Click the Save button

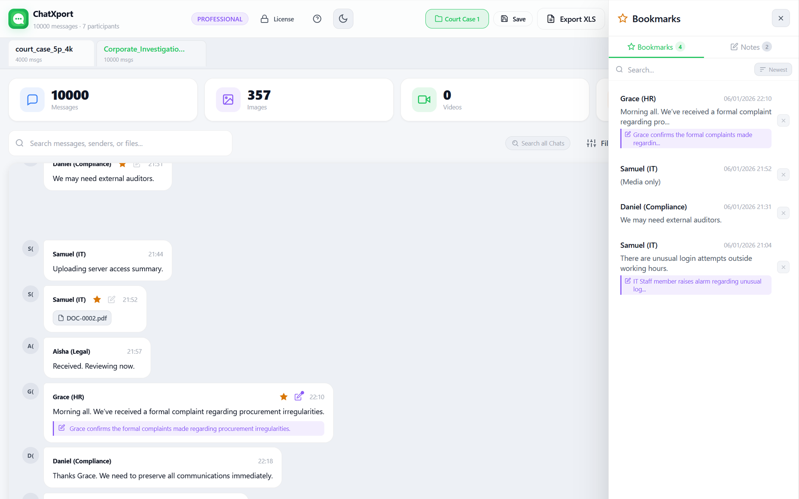click(x=513, y=19)
